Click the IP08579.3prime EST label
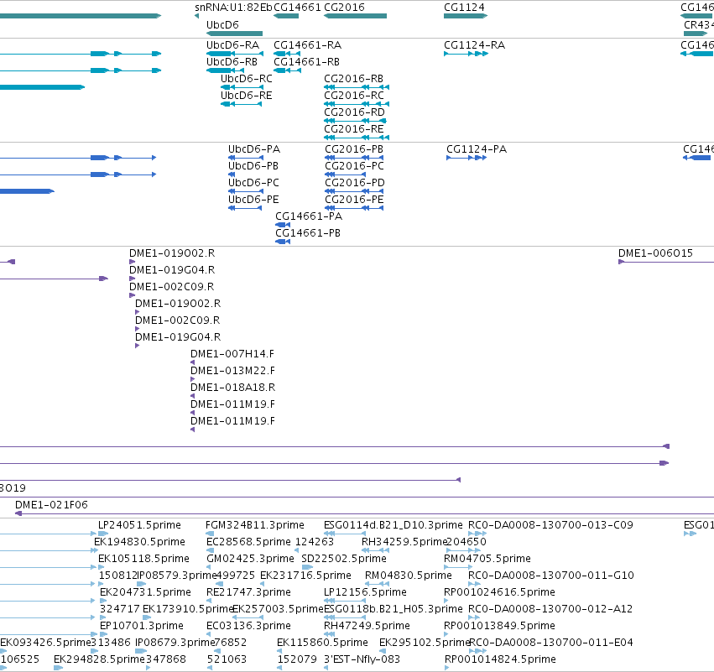Image resolution: width=714 pixels, height=672 pixels. (x=175, y=576)
